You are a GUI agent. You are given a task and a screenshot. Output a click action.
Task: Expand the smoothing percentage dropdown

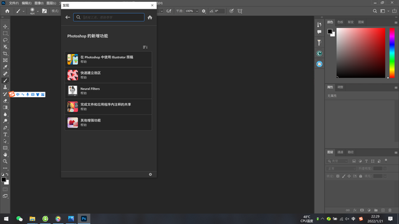[197, 11]
